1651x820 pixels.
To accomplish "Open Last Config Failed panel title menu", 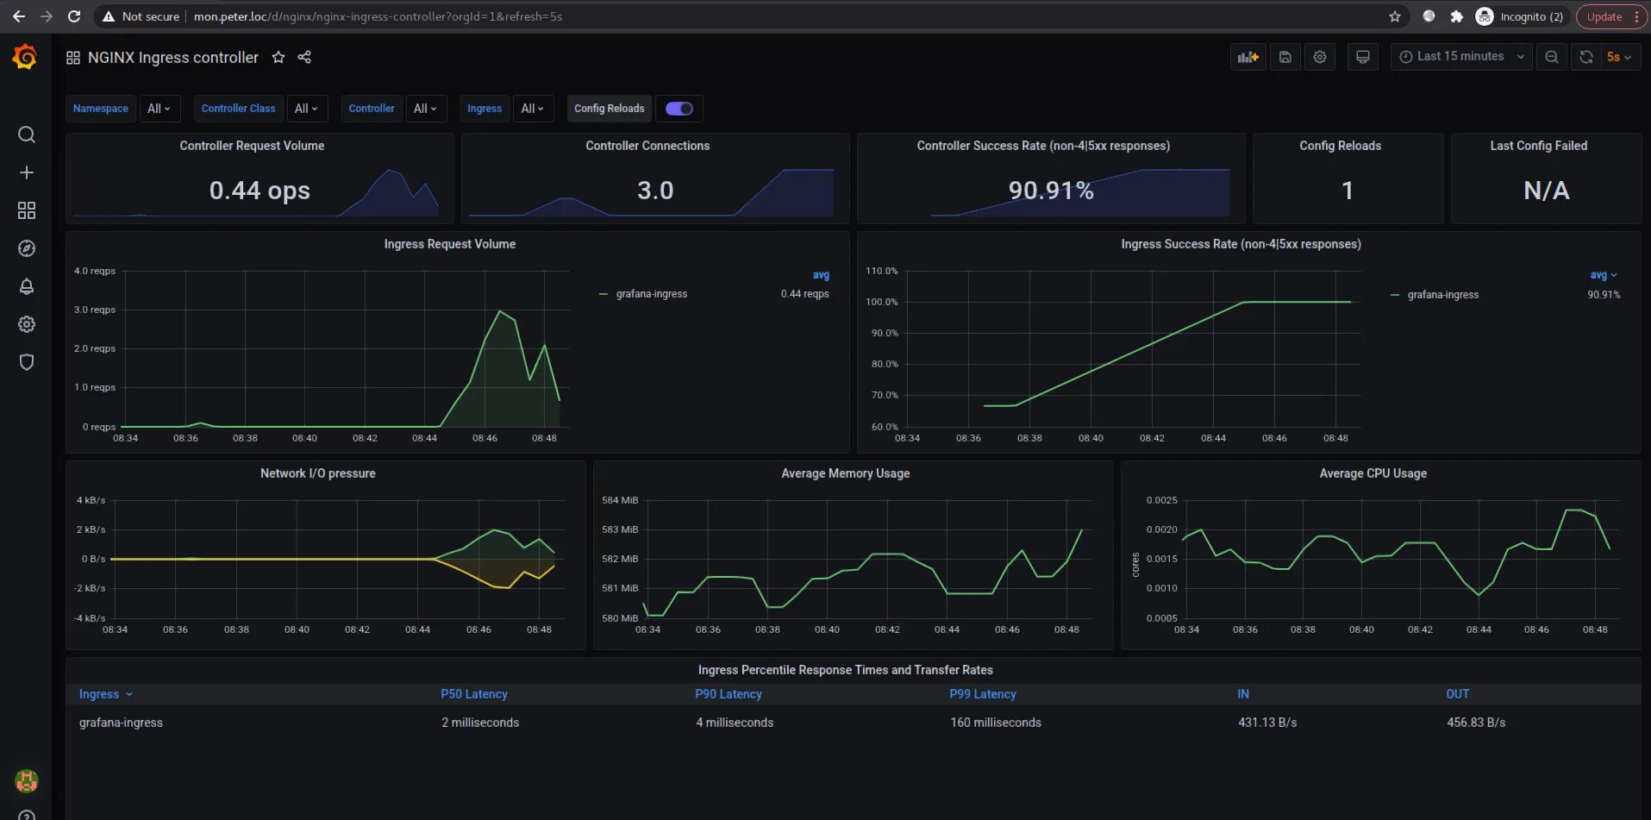I will pyautogui.click(x=1538, y=146).
